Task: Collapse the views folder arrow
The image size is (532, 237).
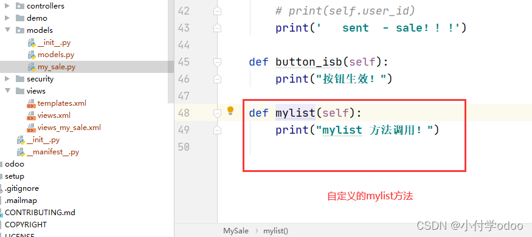Action: [7, 91]
